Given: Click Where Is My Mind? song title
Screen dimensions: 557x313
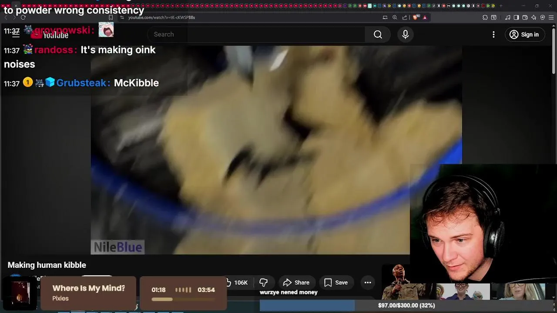Looking at the screenshot, I should pyautogui.click(x=89, y=288).
